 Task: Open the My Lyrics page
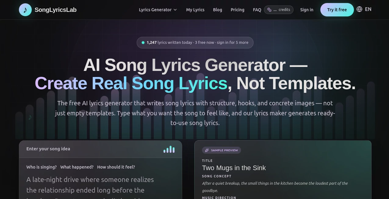tap(195, 10)
